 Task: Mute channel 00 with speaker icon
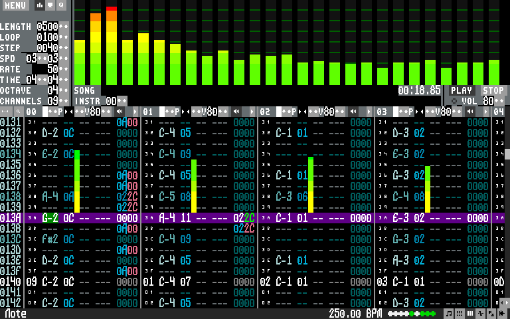tap(120, 112)
